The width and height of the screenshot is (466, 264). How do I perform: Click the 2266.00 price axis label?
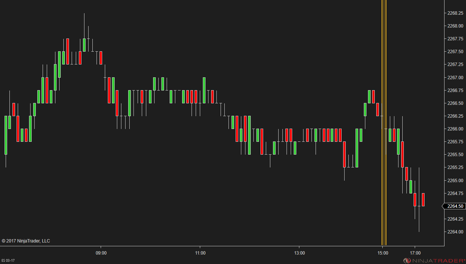[x=455, y=129]
